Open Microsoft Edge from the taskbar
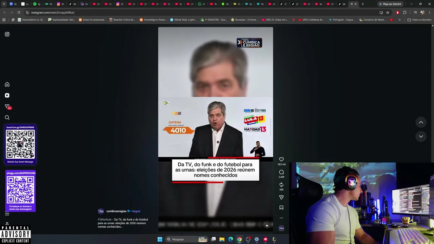434x244 pixels. pos(231,239)
